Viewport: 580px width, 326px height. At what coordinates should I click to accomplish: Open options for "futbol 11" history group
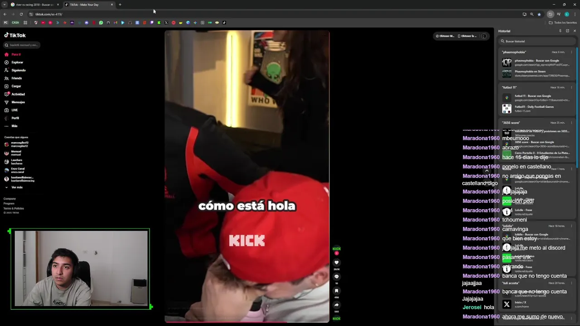click(571, 87)
